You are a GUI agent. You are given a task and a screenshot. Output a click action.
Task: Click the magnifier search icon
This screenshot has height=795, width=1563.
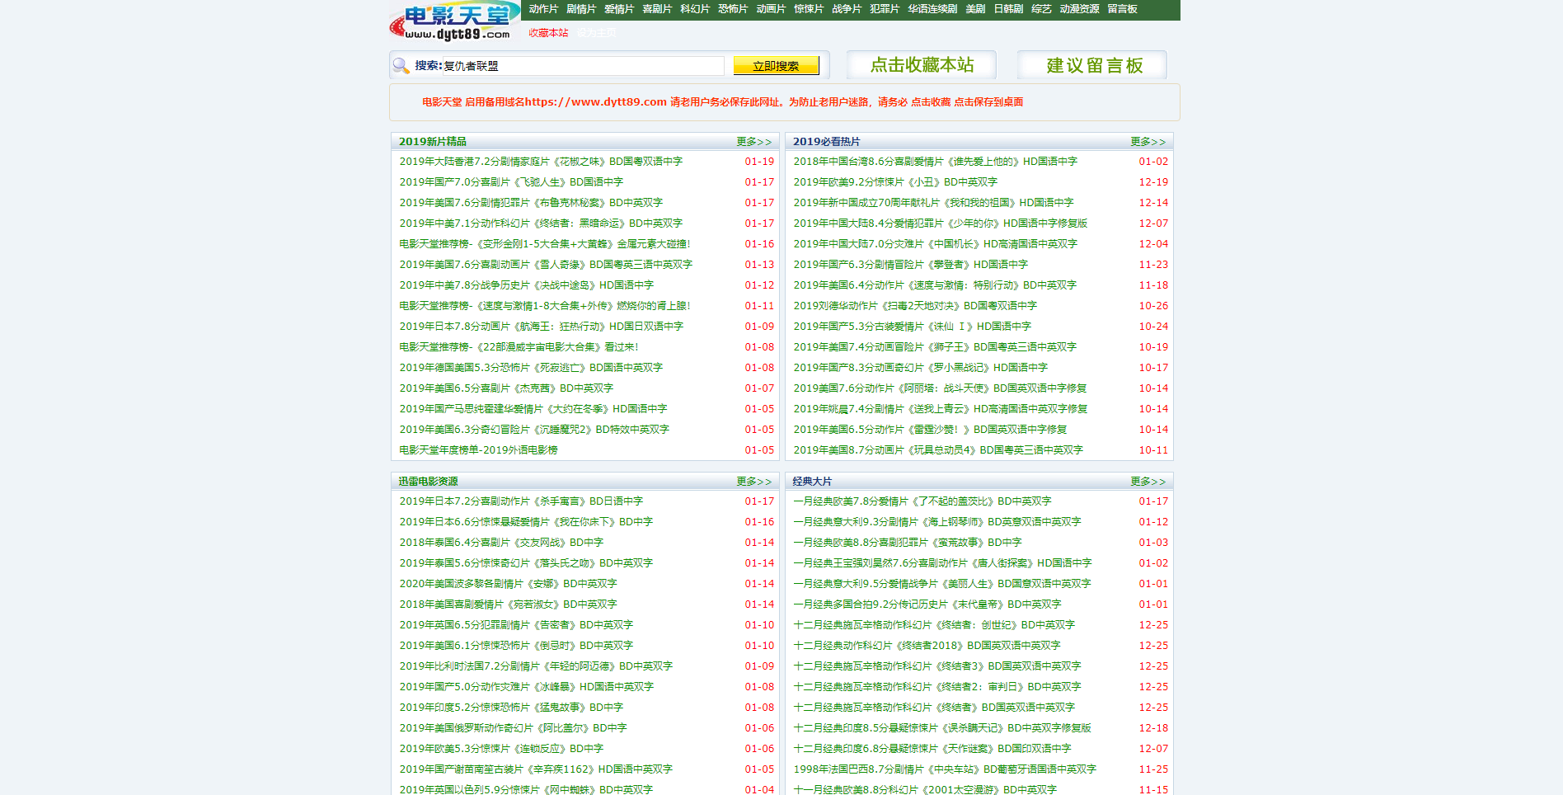point(401,66)
